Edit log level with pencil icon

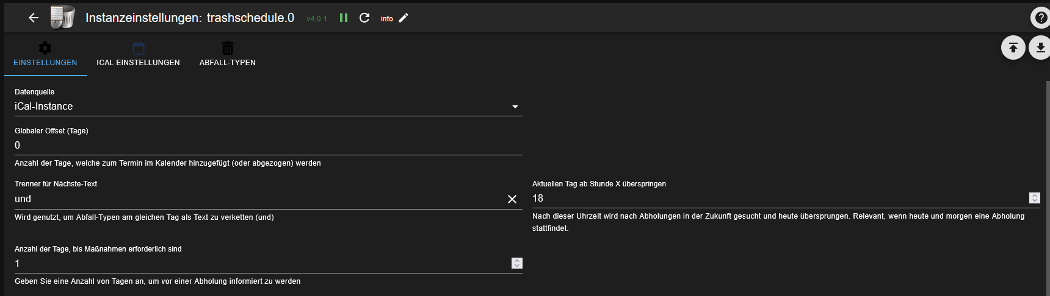pyautogui.click(x=404, y=18)
